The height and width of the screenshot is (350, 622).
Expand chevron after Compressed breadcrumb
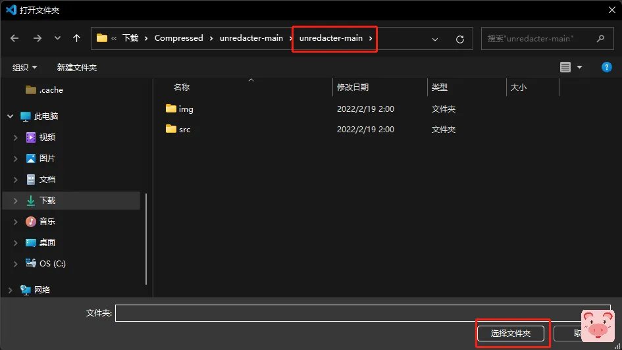point(211,38)
